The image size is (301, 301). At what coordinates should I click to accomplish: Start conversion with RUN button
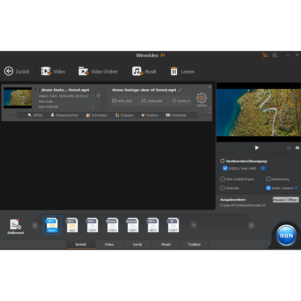click(286, 235)
